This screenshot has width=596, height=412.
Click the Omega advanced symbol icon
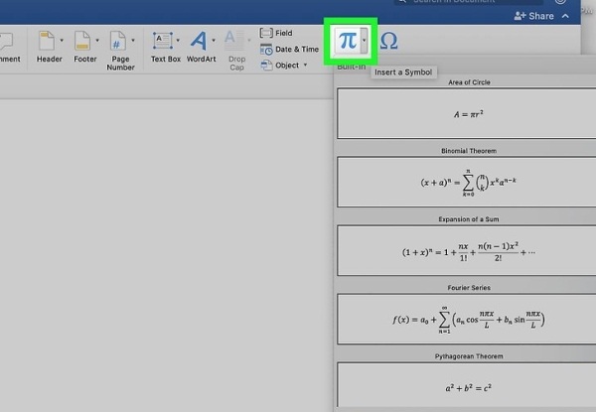pyautogui.click(x=389, y=42)
